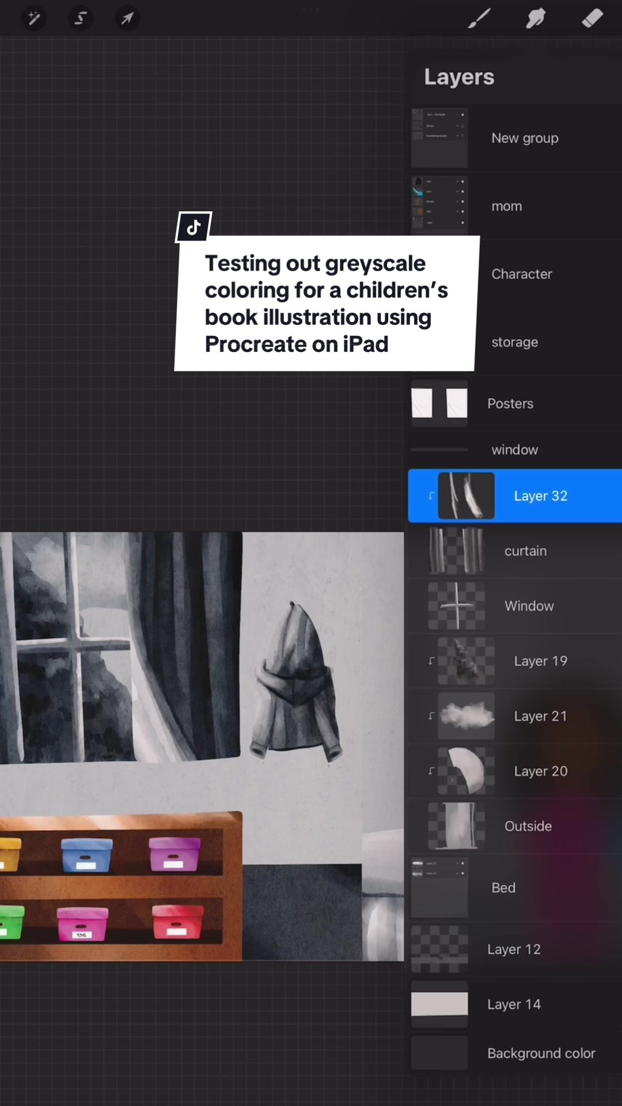Click the Window layer cross thumbnail

(x=457, y=606)
